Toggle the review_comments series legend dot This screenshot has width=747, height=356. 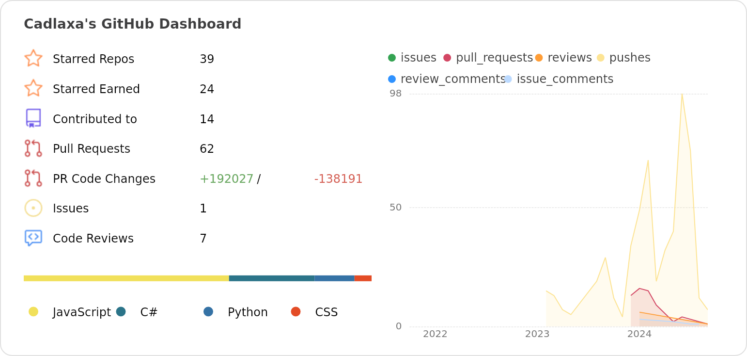[x=392, y=79]
